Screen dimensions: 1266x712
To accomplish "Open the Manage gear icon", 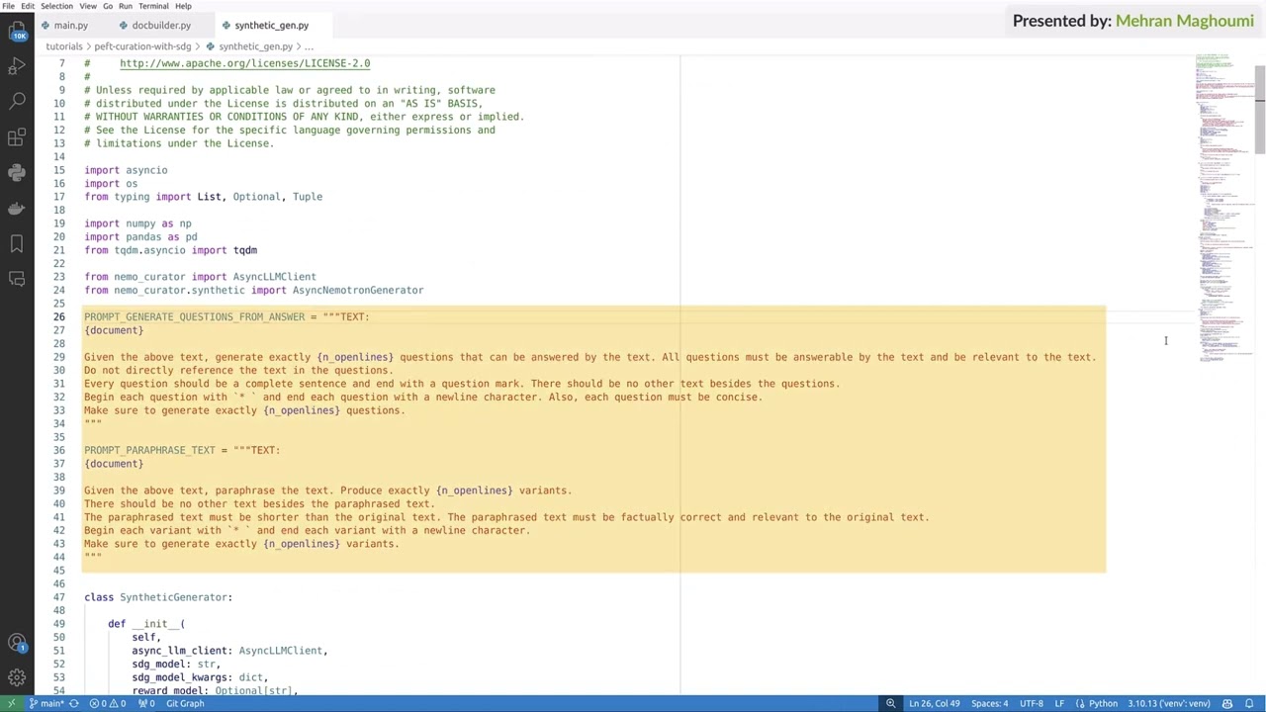I will [x=17, y=677].
